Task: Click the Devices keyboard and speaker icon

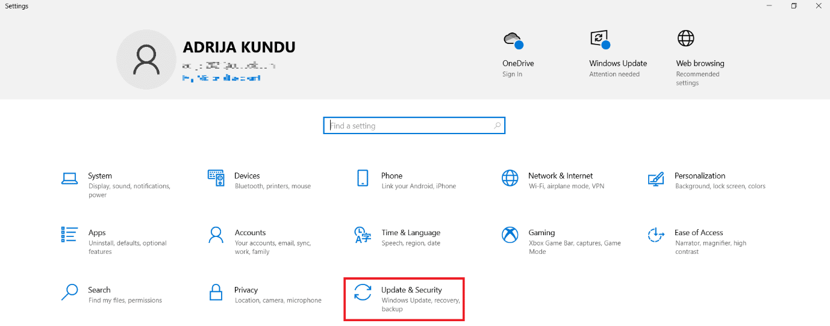Action: point(216,177)
